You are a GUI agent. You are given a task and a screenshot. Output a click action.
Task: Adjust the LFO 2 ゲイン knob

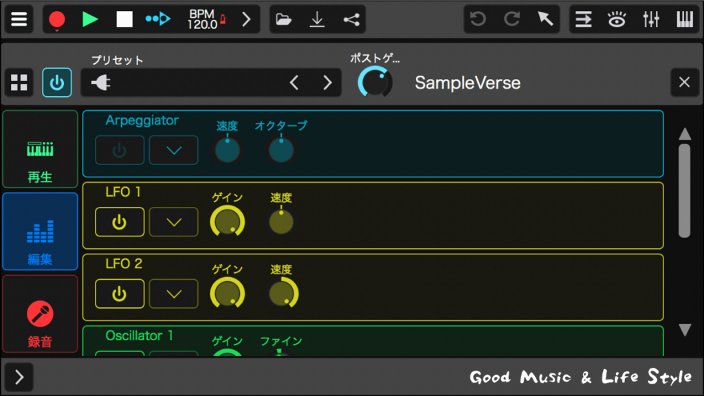click(227, 294)
